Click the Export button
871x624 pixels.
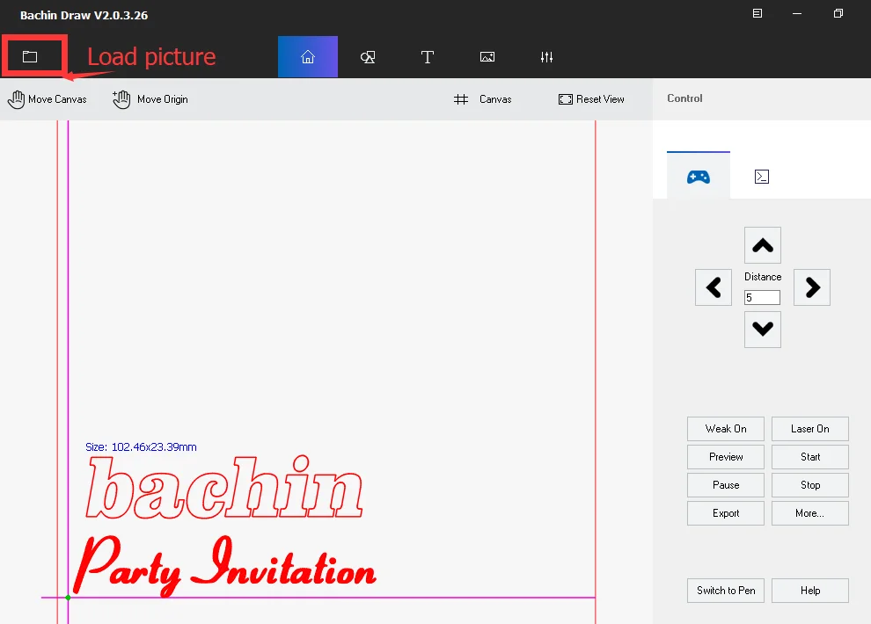pos(726,513)
